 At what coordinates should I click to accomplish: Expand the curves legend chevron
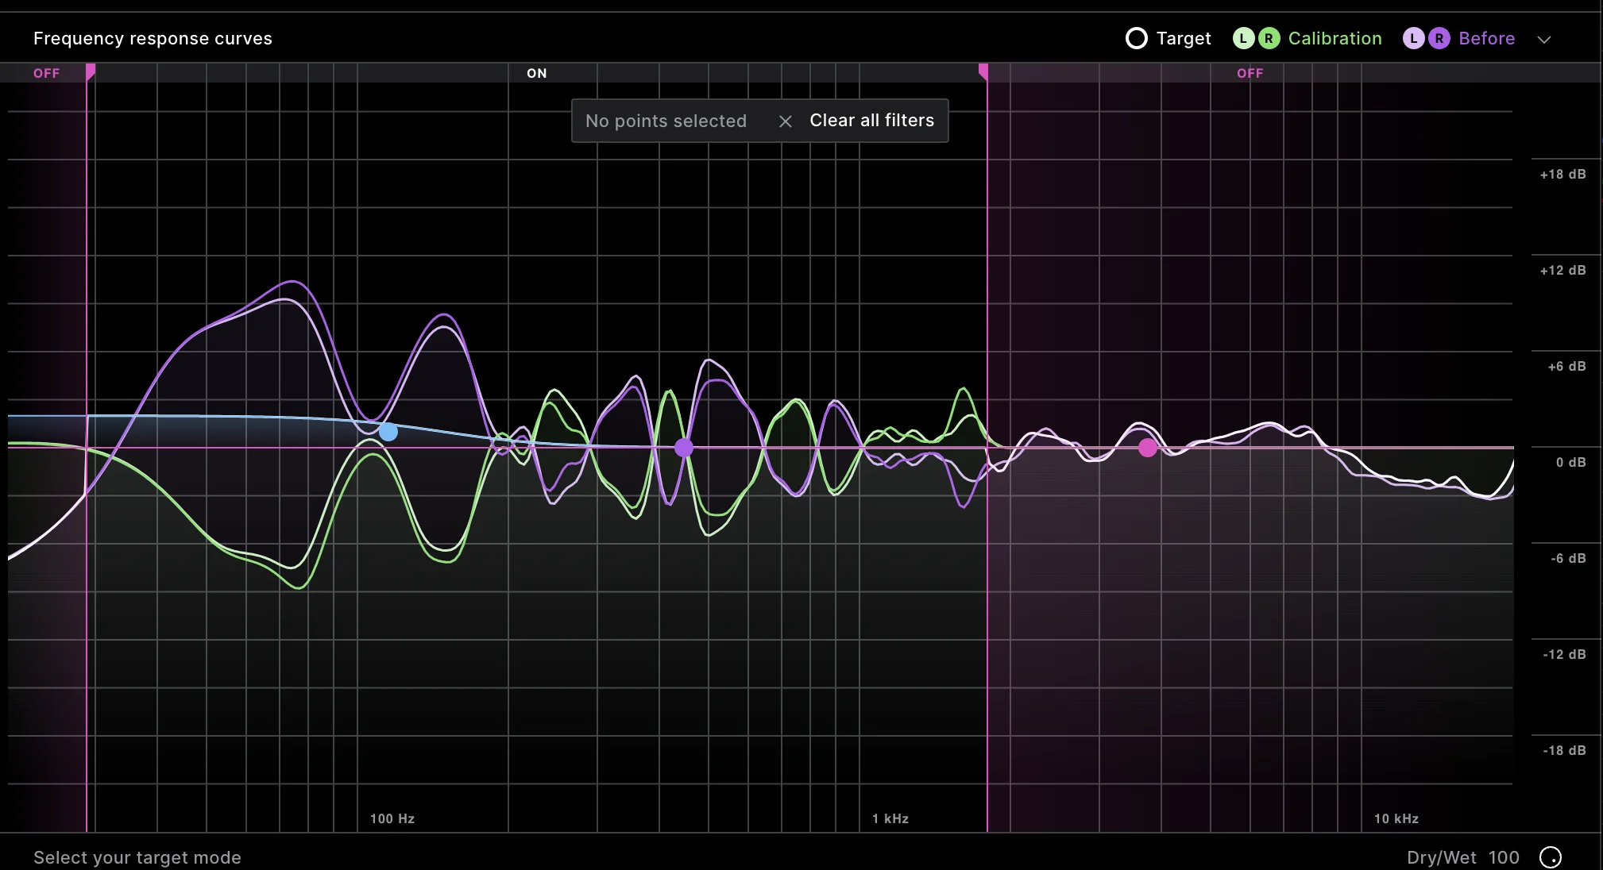1544,40
